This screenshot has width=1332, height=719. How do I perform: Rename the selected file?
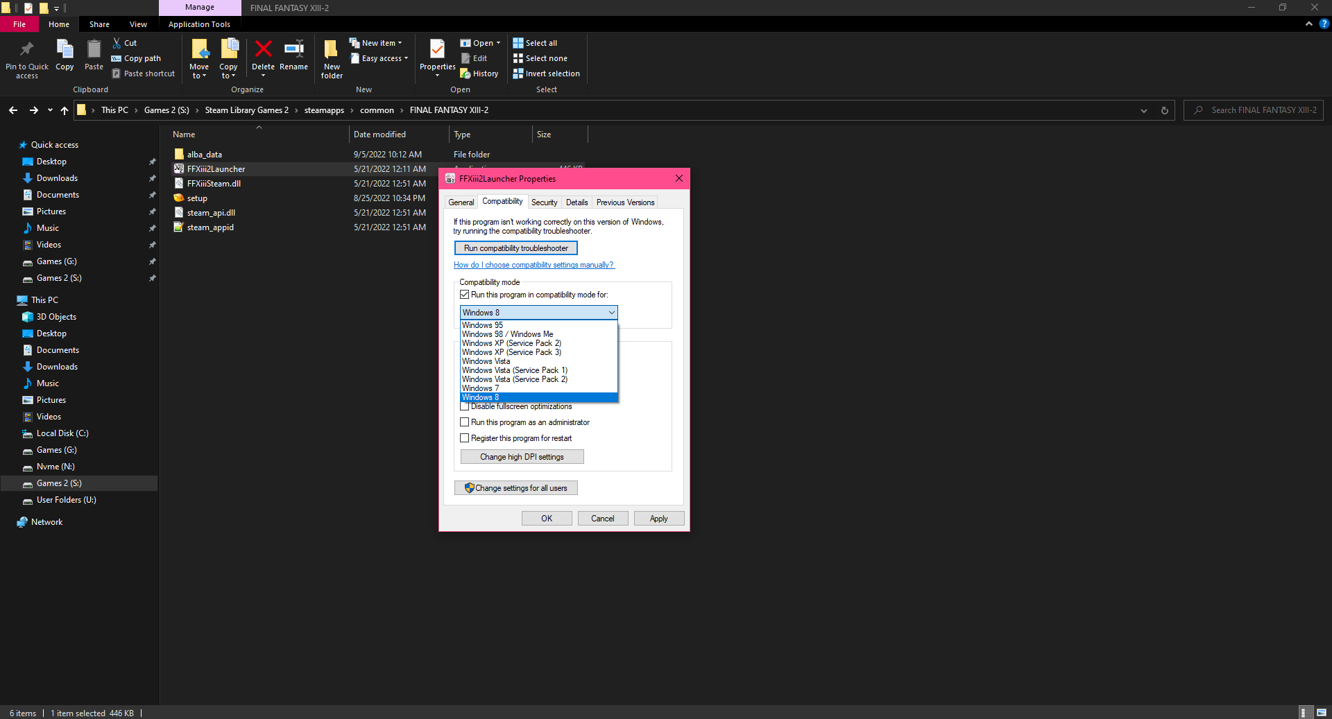293,55
